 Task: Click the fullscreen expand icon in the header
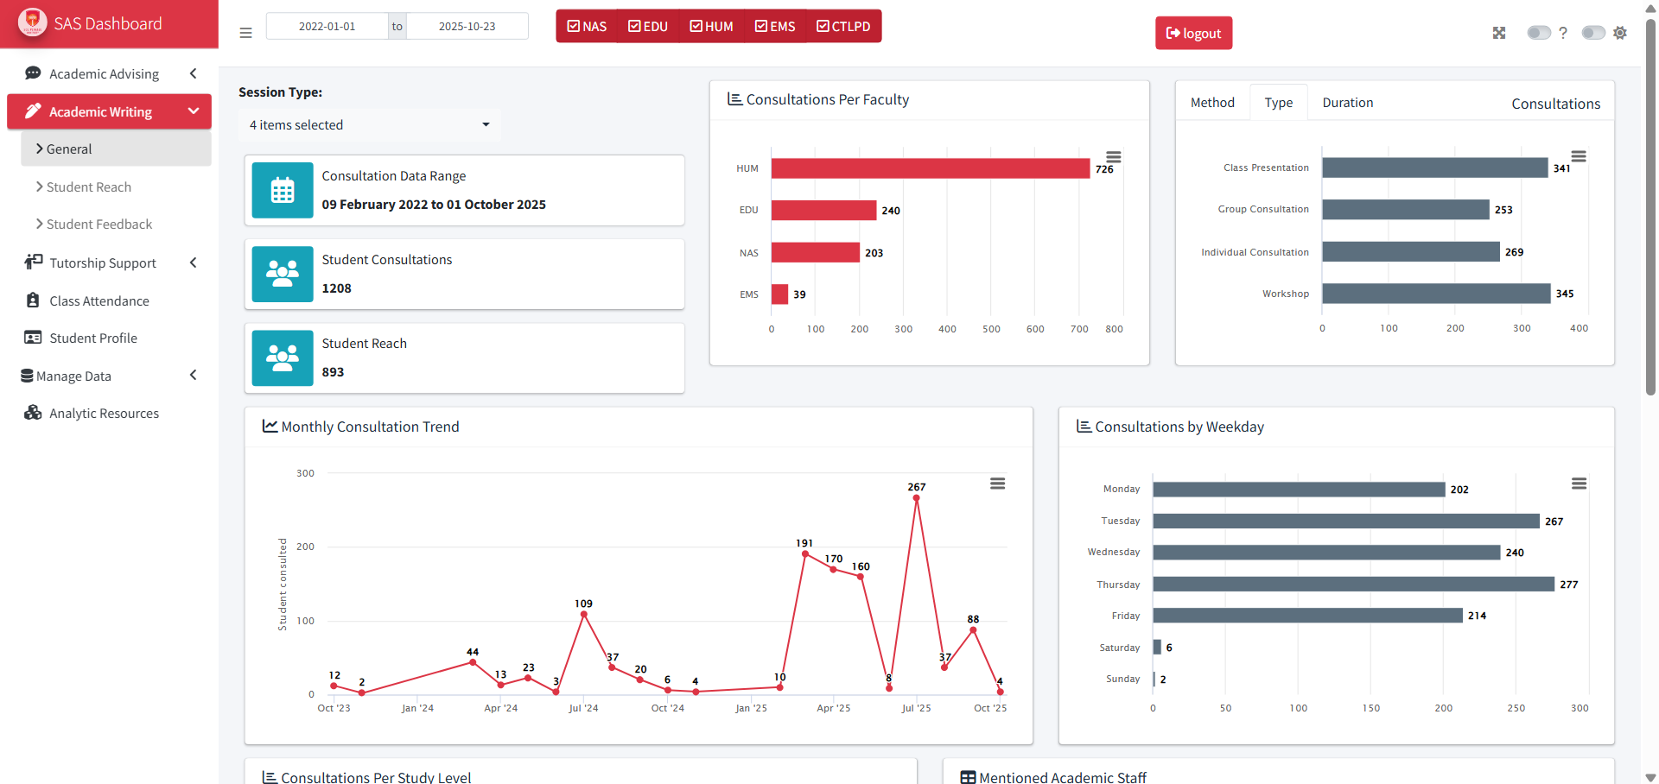click(1500, 33)
